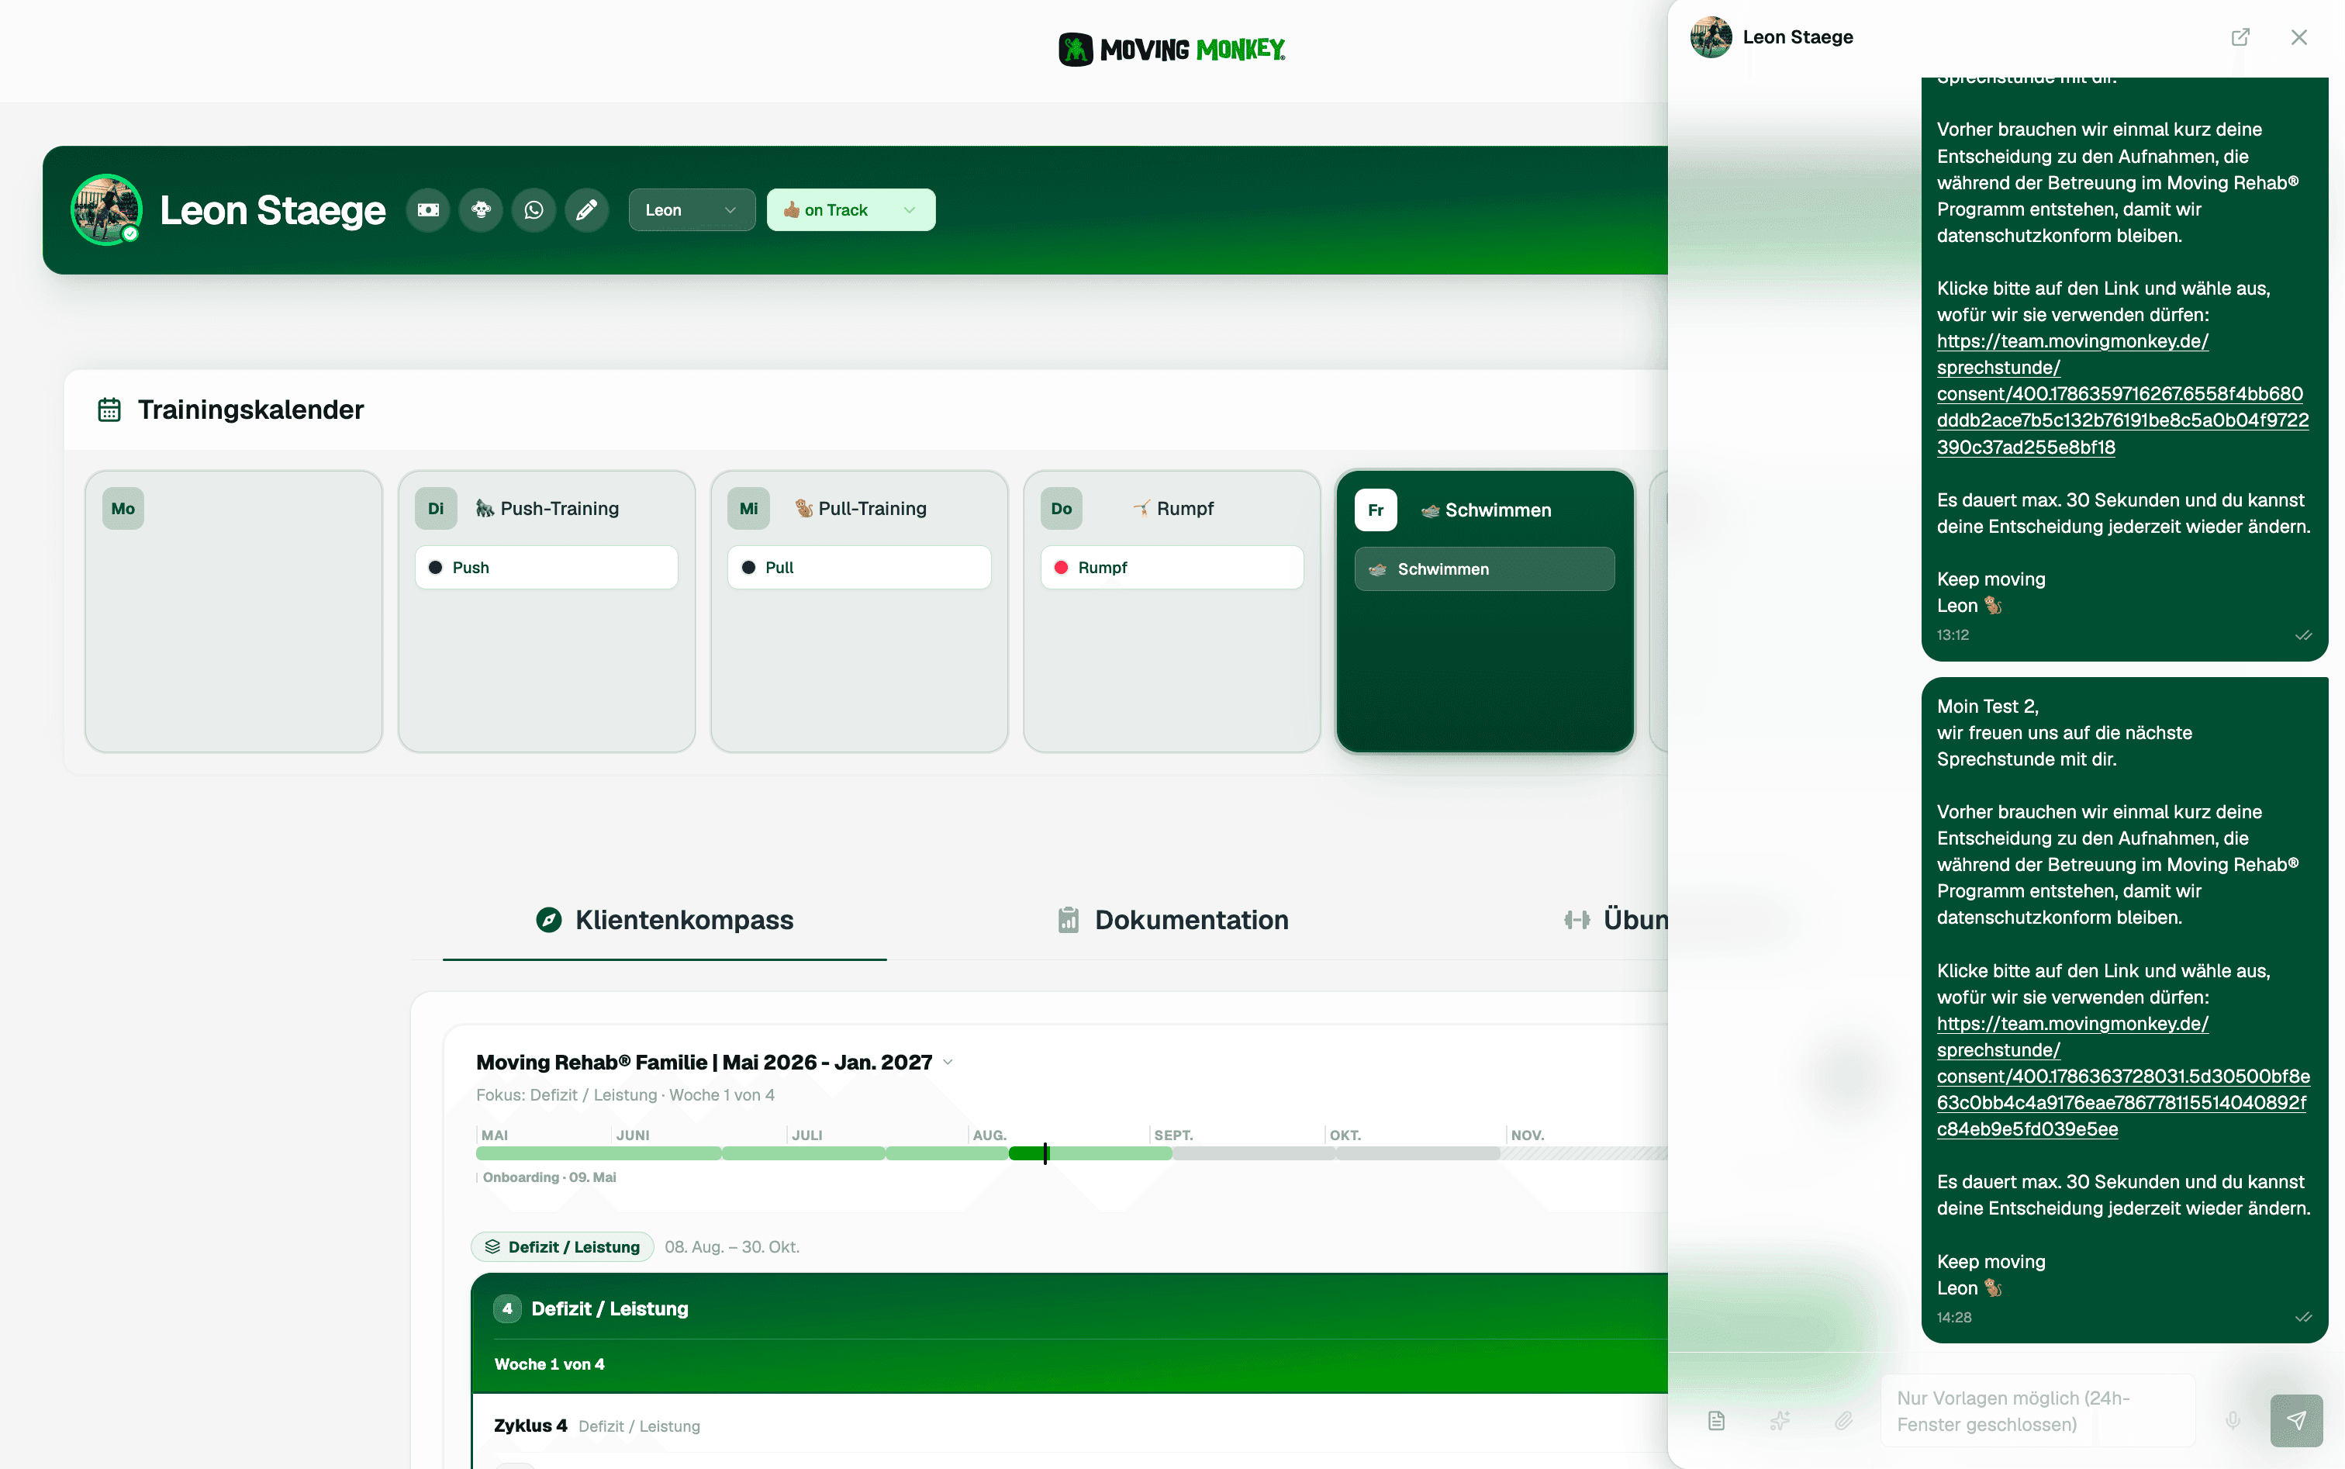Click the Defizit / Leistung phase pill
The height and width of the screenshot is (1469, 2345).
[x=562, y=1246]
